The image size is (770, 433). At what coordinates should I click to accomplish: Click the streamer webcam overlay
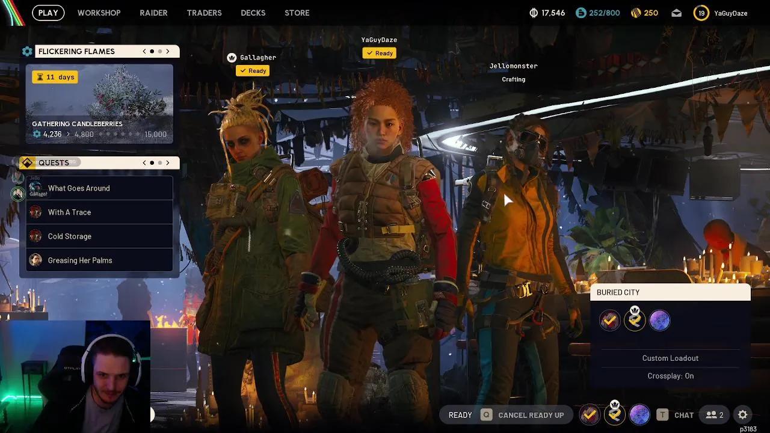pyautogui.click(x=75, y=376)
